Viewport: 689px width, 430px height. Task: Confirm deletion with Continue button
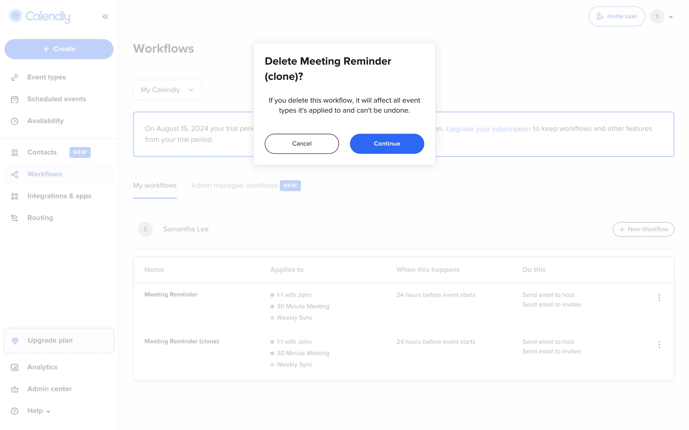pyautogui.click(x=387, y=144)
